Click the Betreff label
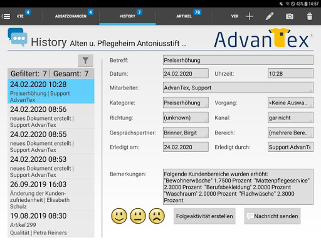 click(x=119, y=60)
